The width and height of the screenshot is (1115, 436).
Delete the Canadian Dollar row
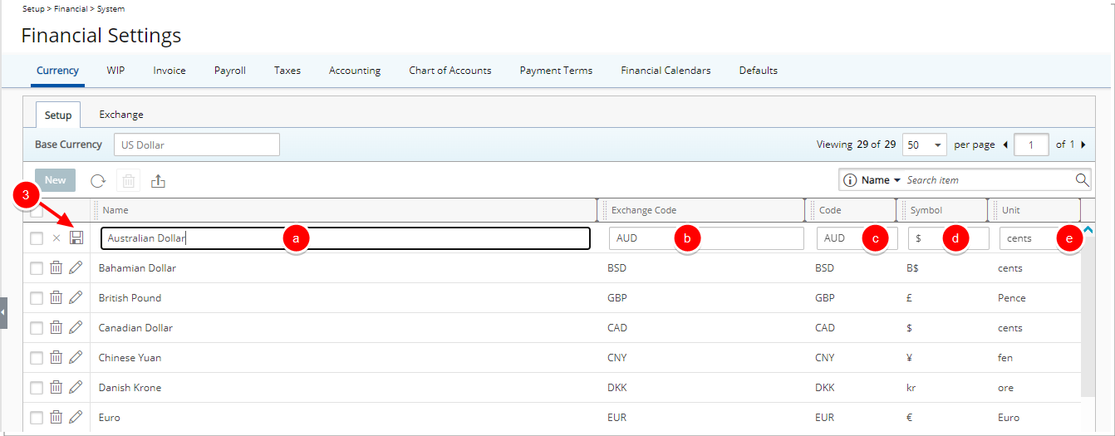[x=56, y=328]
